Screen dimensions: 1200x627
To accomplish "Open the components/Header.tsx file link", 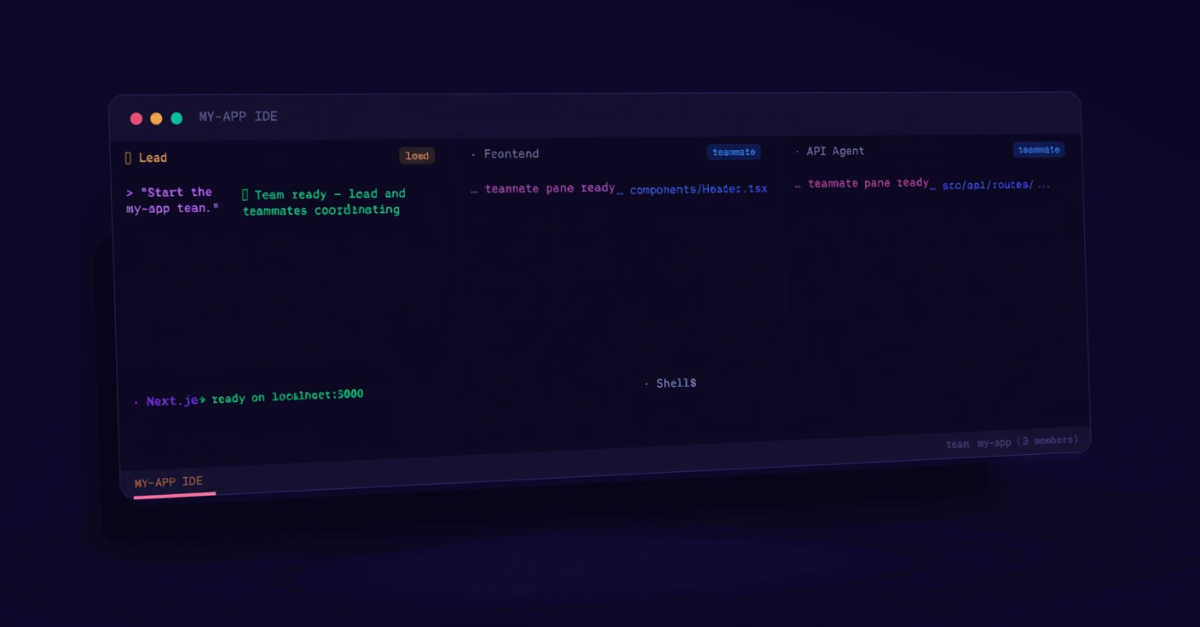I will pyautogui.click(x=698, y=189).
